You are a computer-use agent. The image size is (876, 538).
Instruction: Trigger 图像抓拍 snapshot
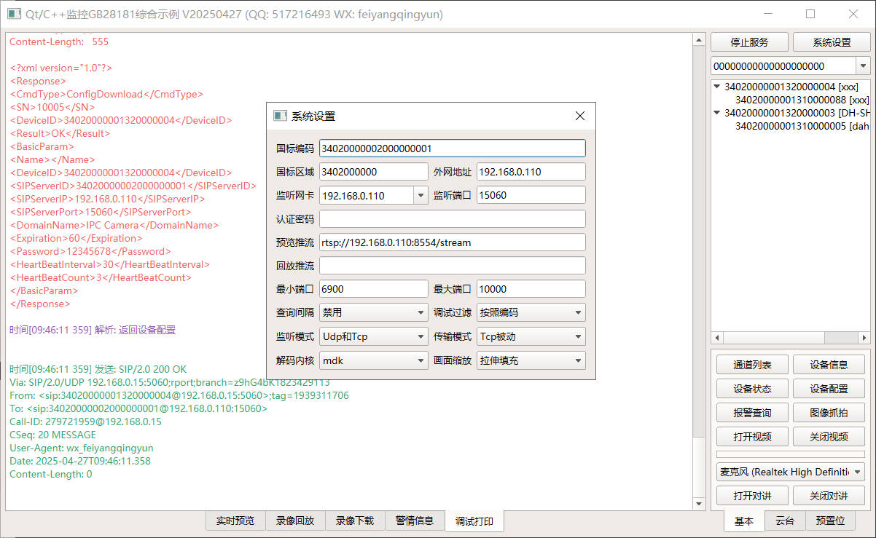[829, 413]
